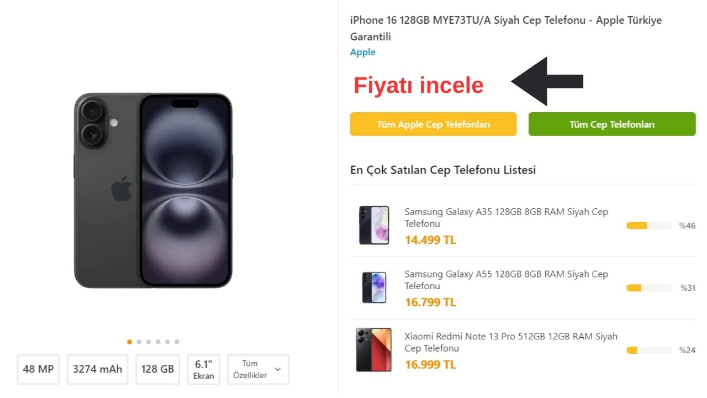Click the chevron next to Tüm Özellikler

(x=277, y=369)
